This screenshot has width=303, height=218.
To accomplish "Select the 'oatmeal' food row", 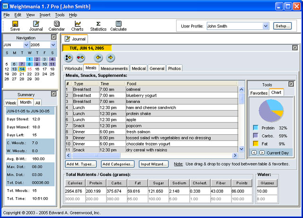I will tap(151, 89).
